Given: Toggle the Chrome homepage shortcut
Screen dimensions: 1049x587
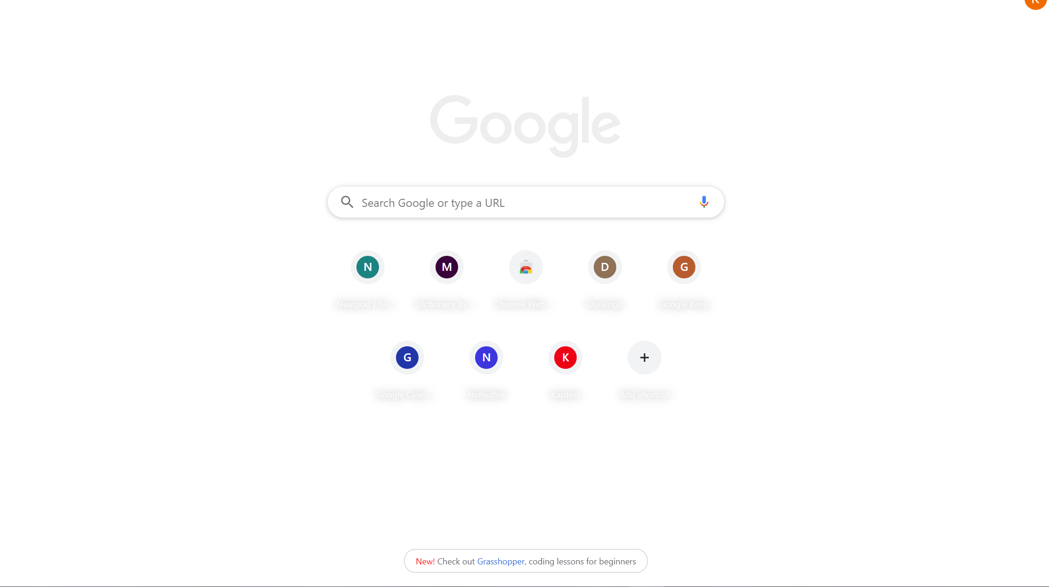Looking at the screenshot, I should [x=525, y=267].
